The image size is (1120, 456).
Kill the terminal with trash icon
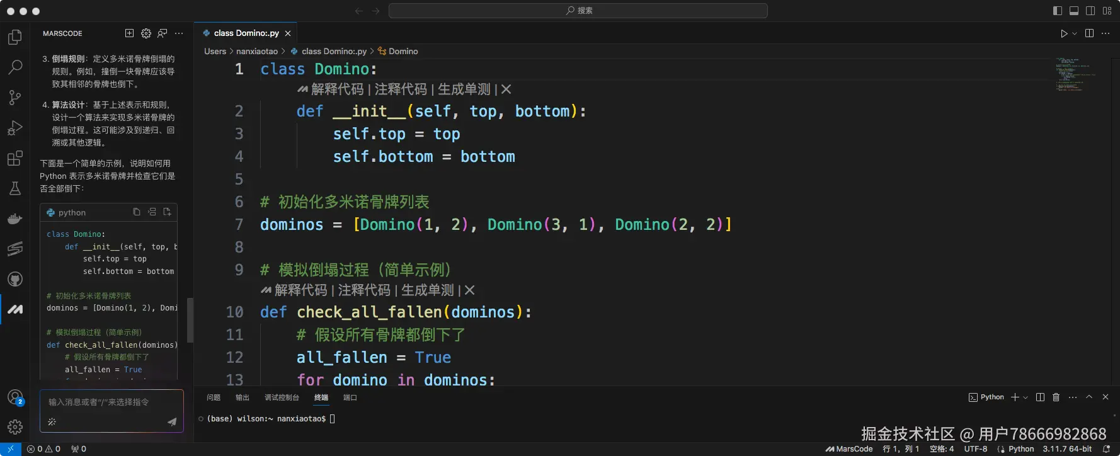1056,397
